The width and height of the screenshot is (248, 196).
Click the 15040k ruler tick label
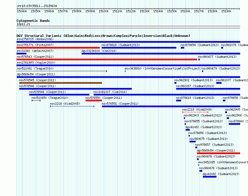(22, 11)
